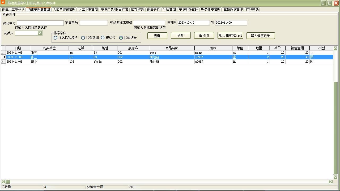
Task: 点击"导出明细到Excel"按钮
Action: (230, 36)
